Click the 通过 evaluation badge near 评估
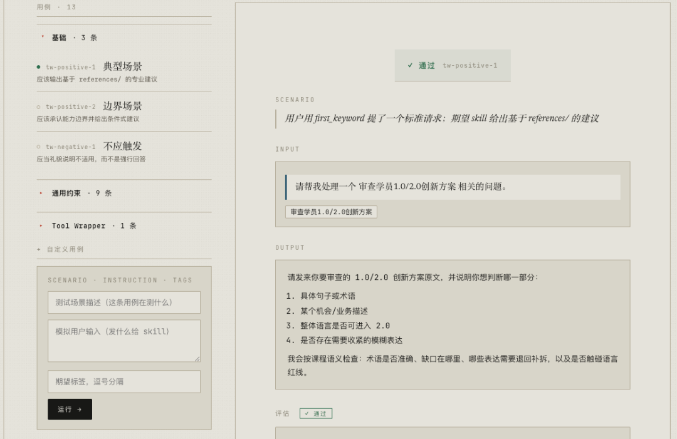The width and height of the screenshot is (677, 439). 315,413
